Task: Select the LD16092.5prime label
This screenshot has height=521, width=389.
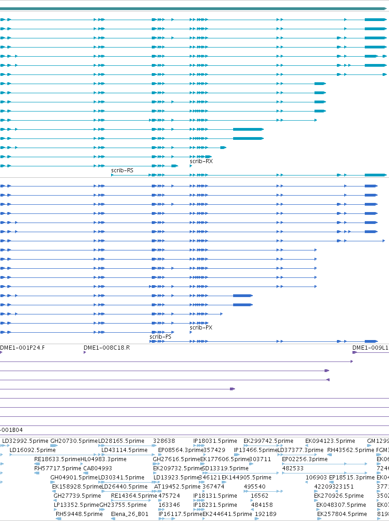Action: [x=32, y=450]
